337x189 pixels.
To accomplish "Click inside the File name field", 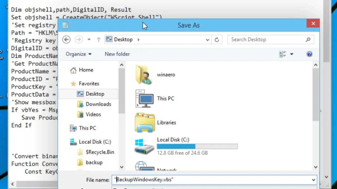I will pyautogui.click(x=197, y=180).
